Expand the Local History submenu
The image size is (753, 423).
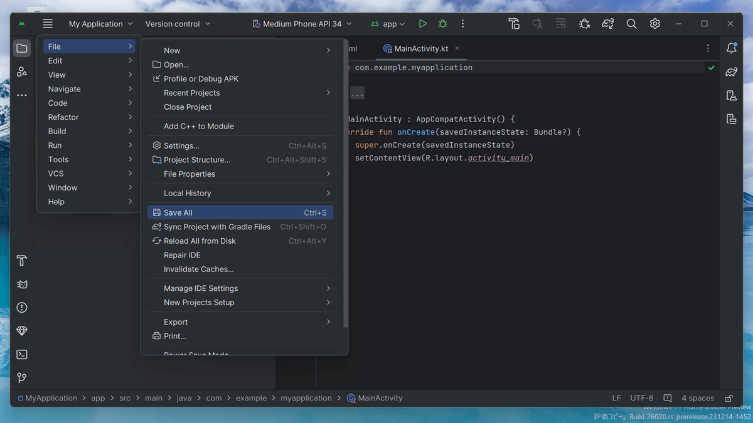[240, 193]
